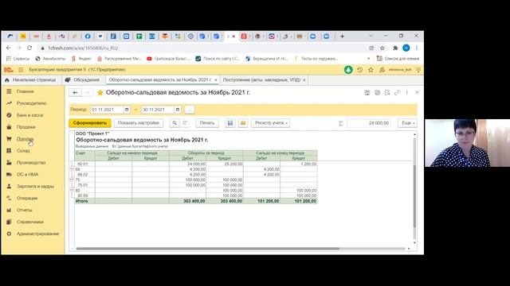Close the Оборотно-сальдовая ведомость tab

click(216, 80)
